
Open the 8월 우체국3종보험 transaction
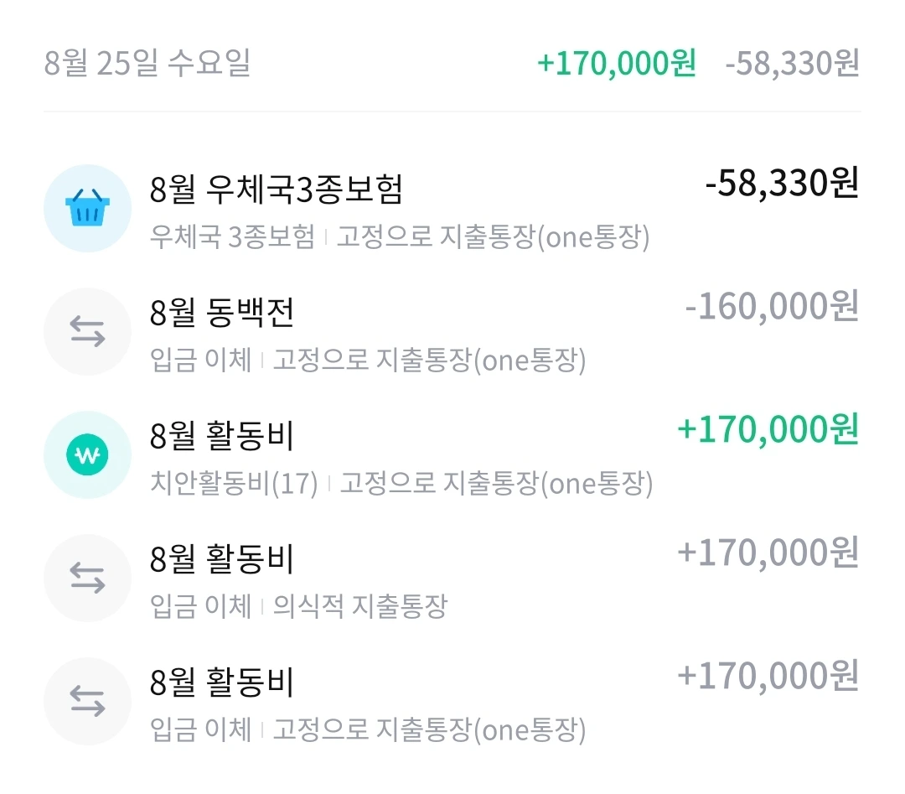pos(277,189)
